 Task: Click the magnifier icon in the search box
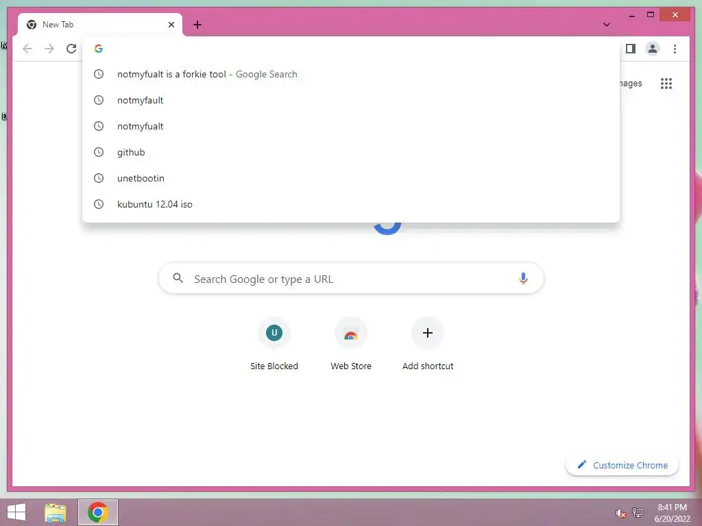pos(178,278)
